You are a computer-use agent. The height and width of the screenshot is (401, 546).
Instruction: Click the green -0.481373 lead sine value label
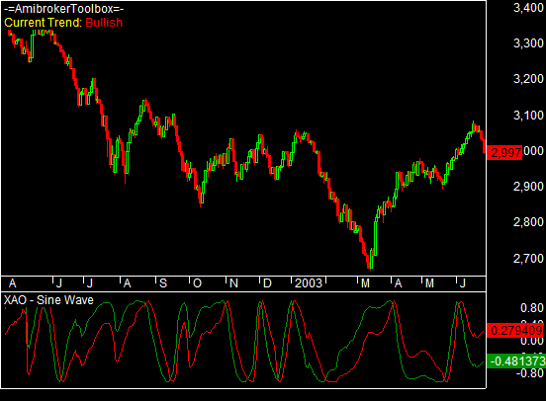click(x=516, y=361)
